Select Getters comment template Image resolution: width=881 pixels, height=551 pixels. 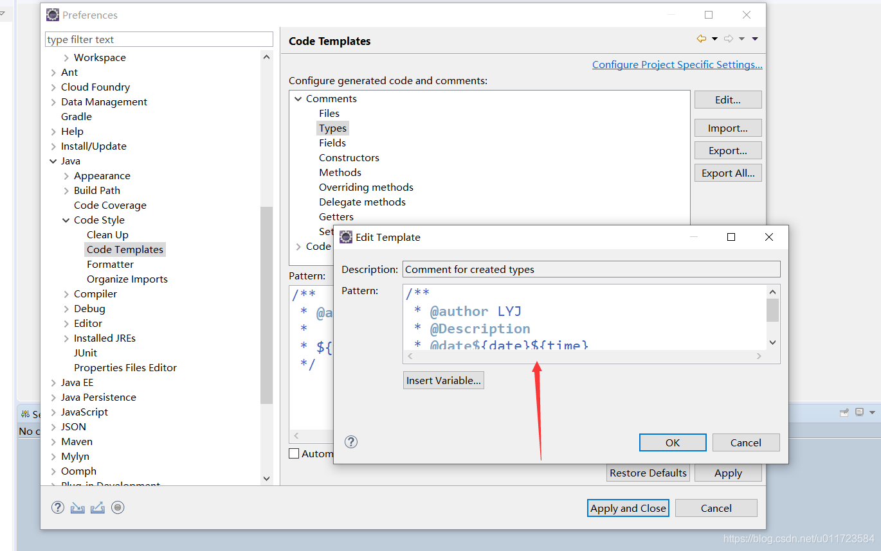click(336, 217)
